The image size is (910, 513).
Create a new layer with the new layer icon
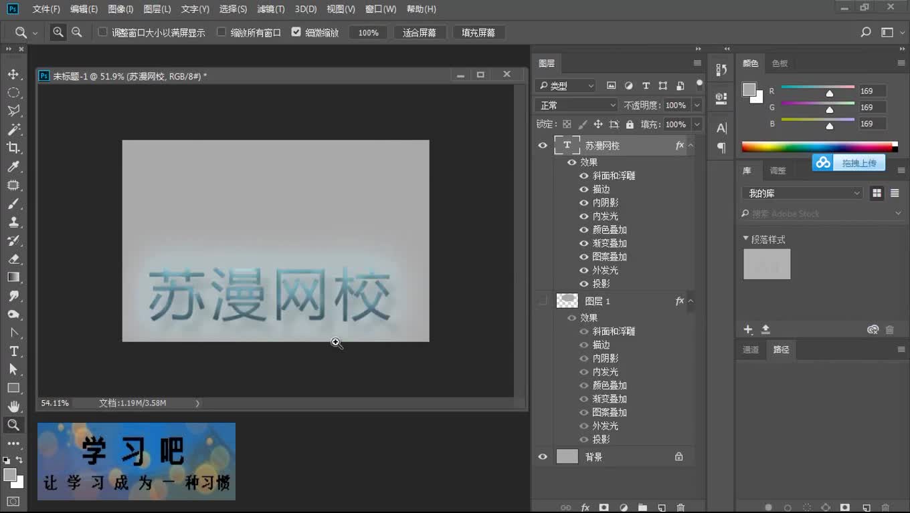pos(662,508)
